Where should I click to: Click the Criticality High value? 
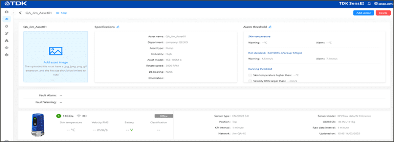tap(169, 54)
